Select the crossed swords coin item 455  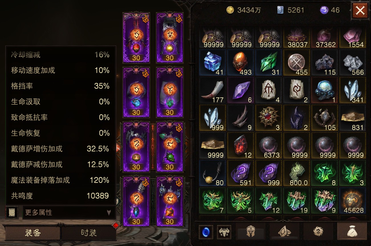[296, 63]
